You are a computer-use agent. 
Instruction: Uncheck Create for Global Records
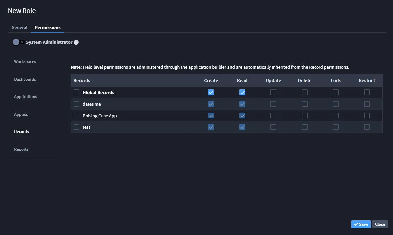click(211, 92)
